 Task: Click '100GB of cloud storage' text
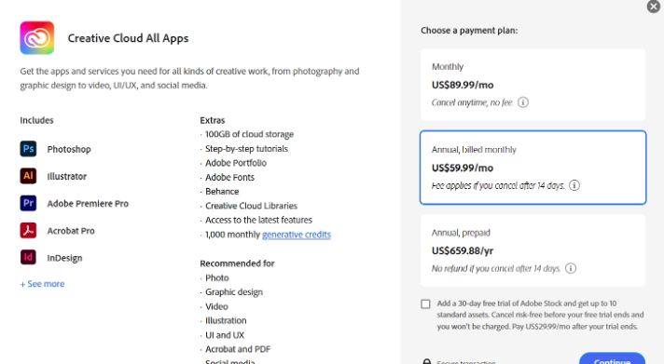pyautogui.click(x=249, y=134)
